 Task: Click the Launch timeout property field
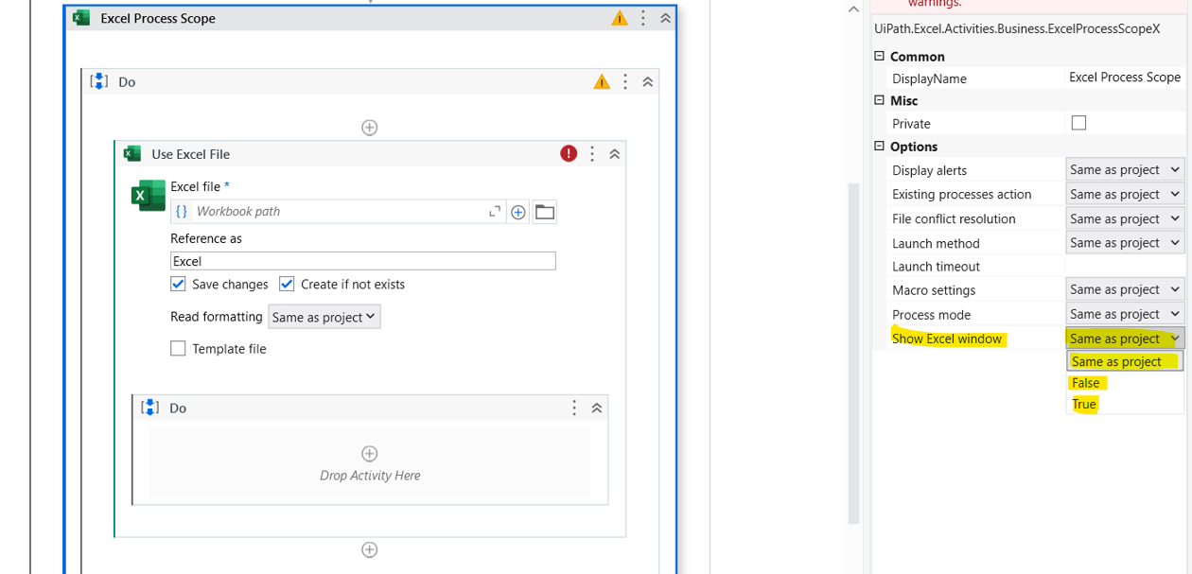(x=1125, y=267)
